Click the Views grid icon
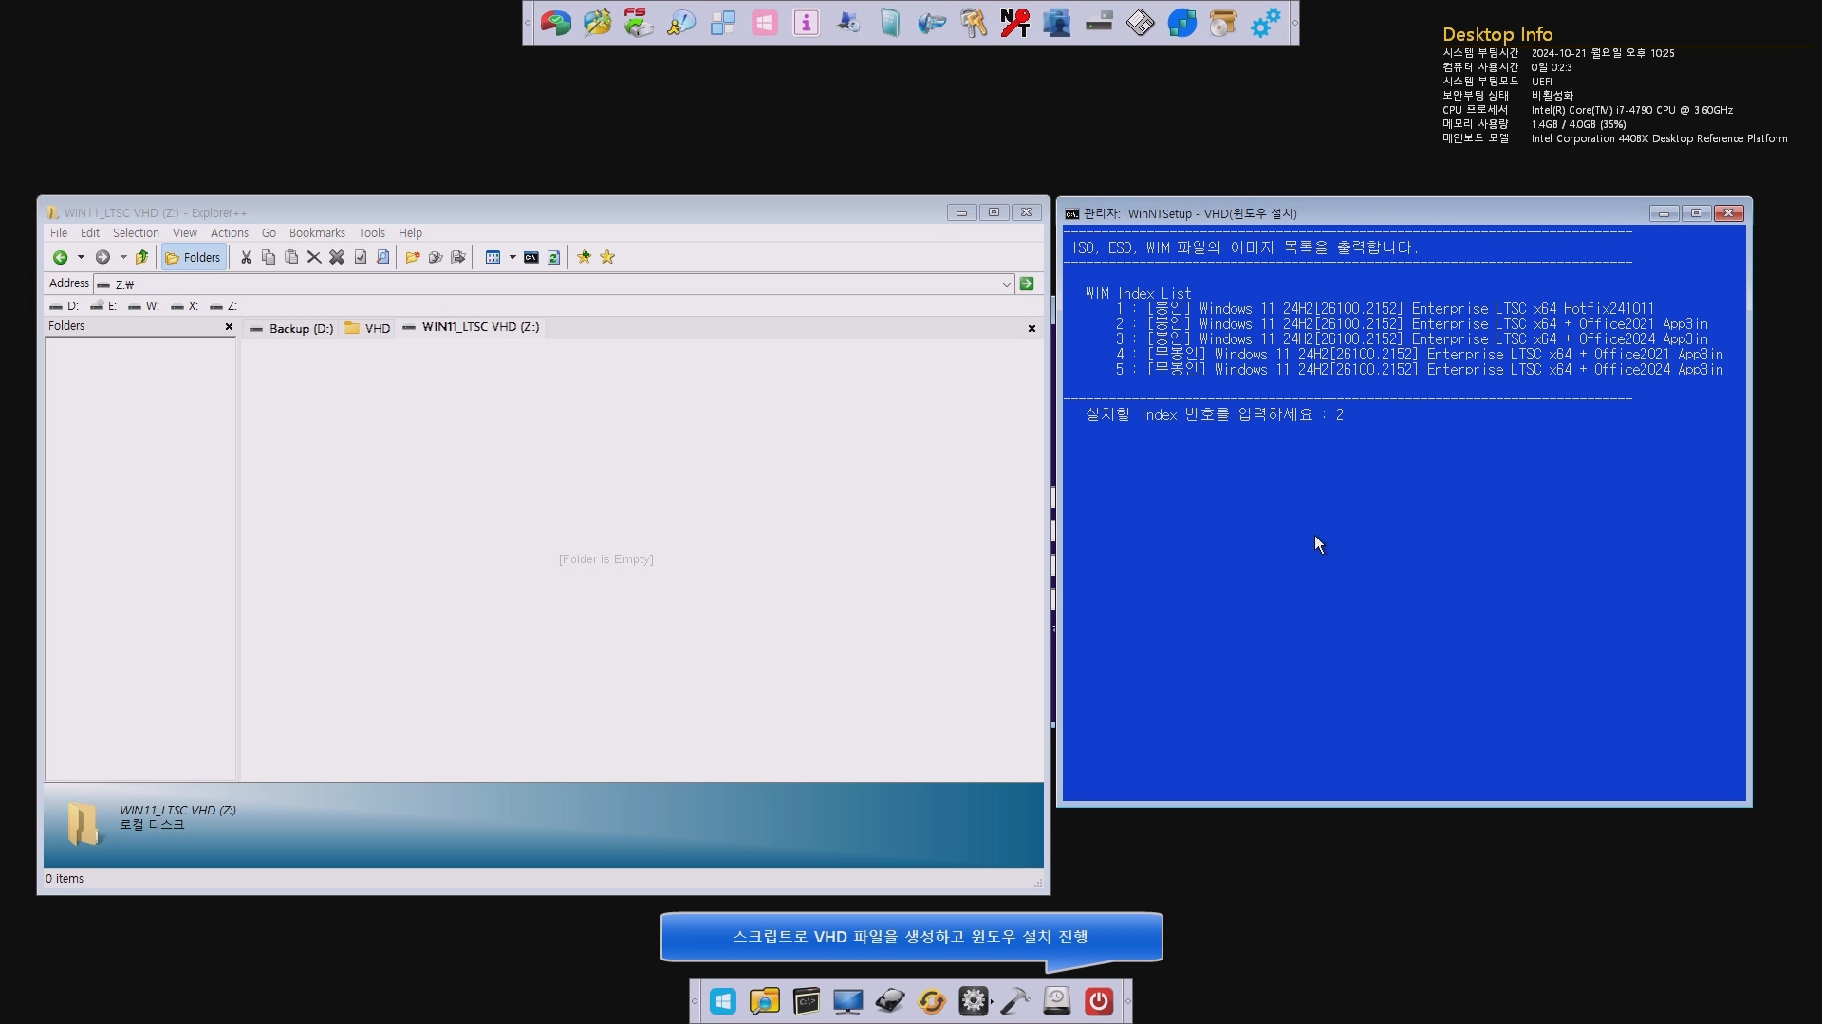Image resolution: width=1822 pixels, height=1024 pixels. pos(493,257)
